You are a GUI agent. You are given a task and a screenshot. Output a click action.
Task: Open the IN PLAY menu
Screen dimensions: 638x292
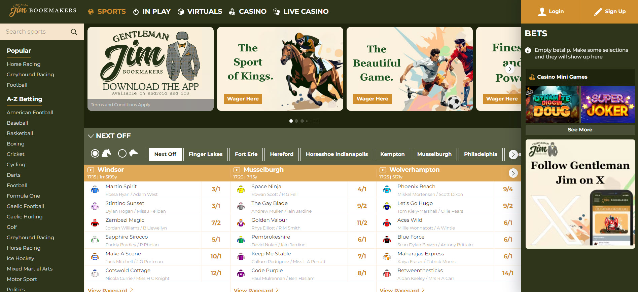tap(152, 11)
